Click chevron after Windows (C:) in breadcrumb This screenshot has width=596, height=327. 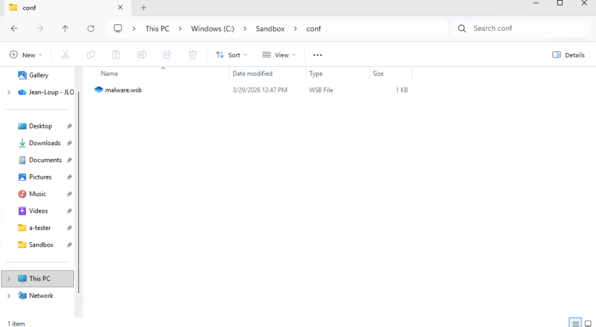[x=245, y=29]
